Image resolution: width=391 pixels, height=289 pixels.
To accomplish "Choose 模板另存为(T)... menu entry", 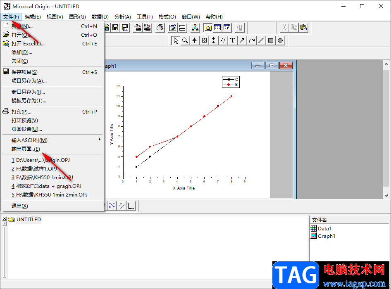I will [x=52, y=101].
